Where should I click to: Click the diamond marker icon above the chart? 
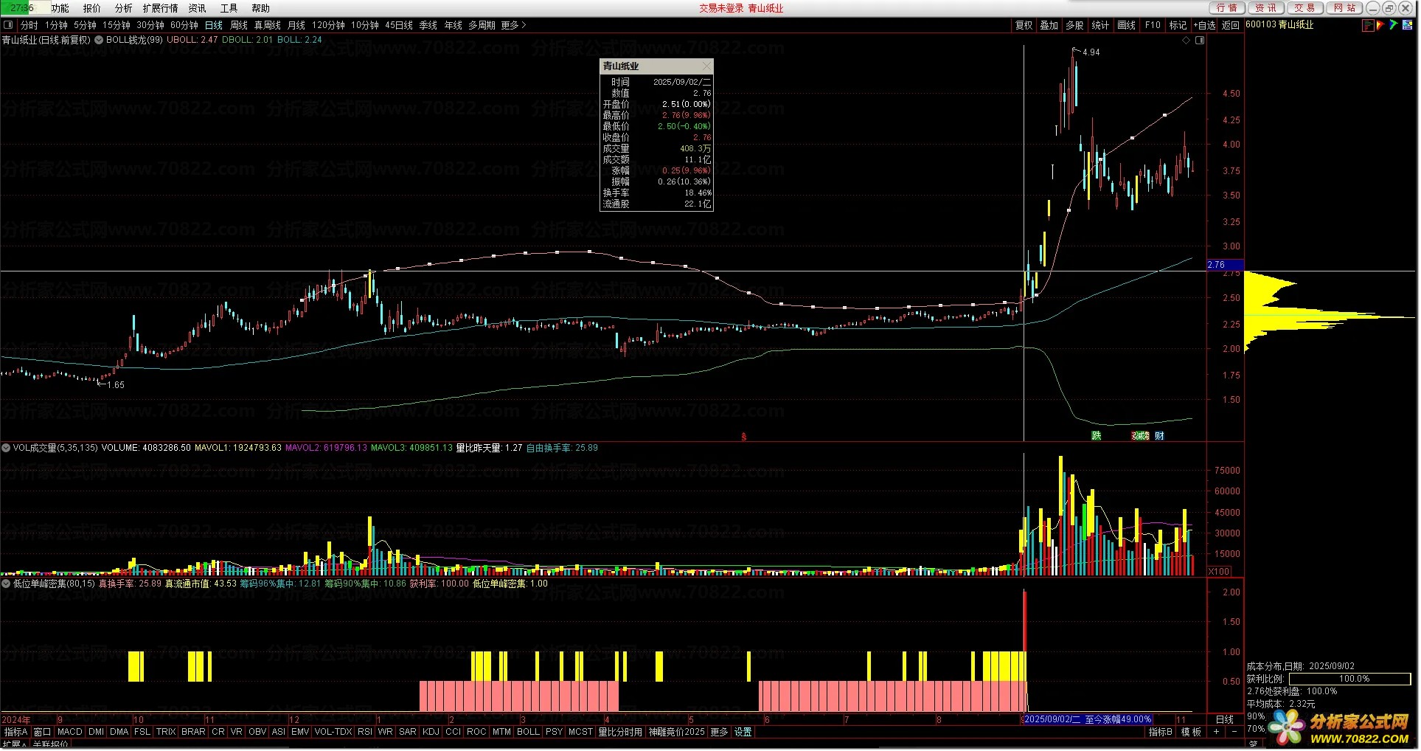pyautogui.click(x=1186, y=41)
